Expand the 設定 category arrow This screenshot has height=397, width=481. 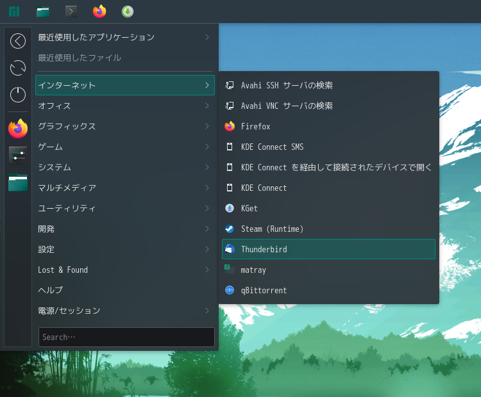(207, 249)
